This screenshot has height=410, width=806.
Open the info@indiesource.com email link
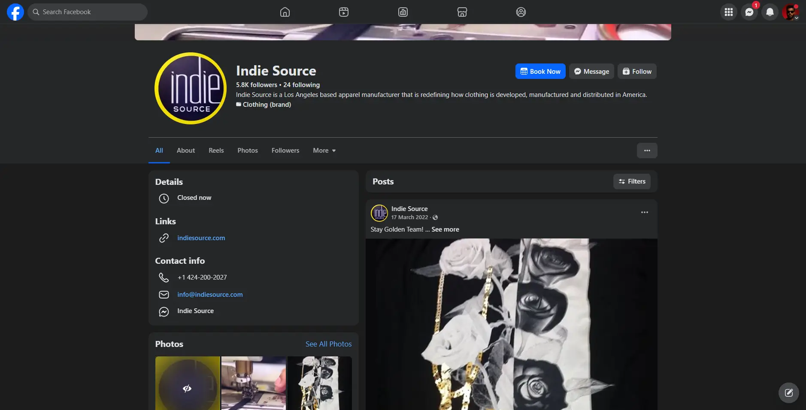[210, 295]
